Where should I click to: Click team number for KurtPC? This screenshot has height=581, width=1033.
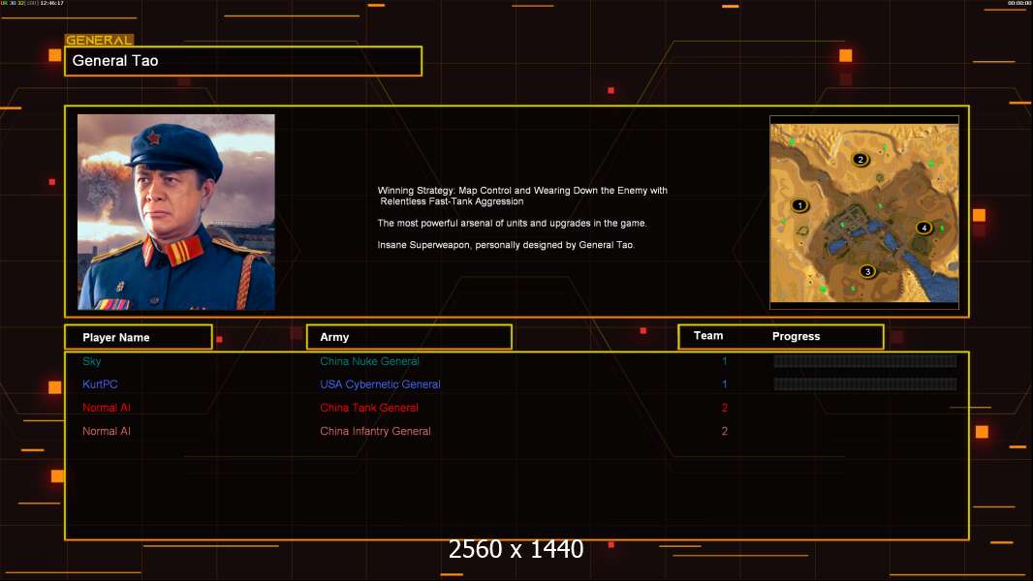pyautogui.click(x=724, y=384)
